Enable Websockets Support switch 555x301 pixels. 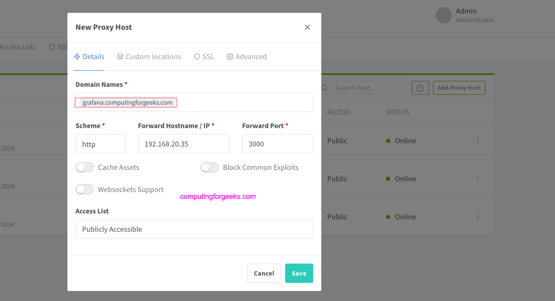click(85, 189)
